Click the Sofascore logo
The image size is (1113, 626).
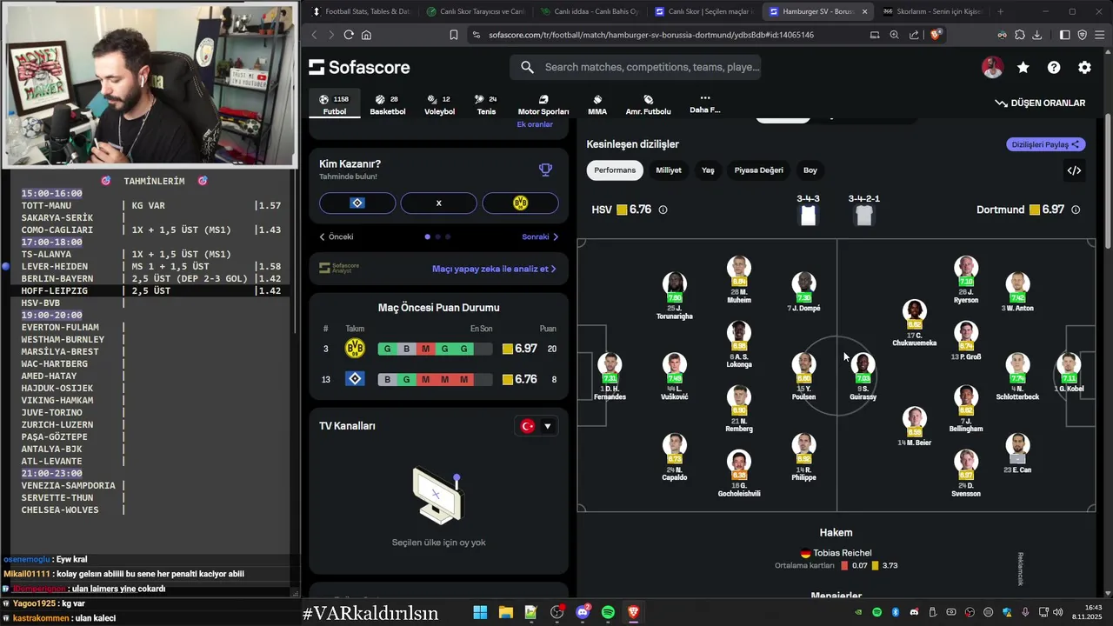coord(359,68)
